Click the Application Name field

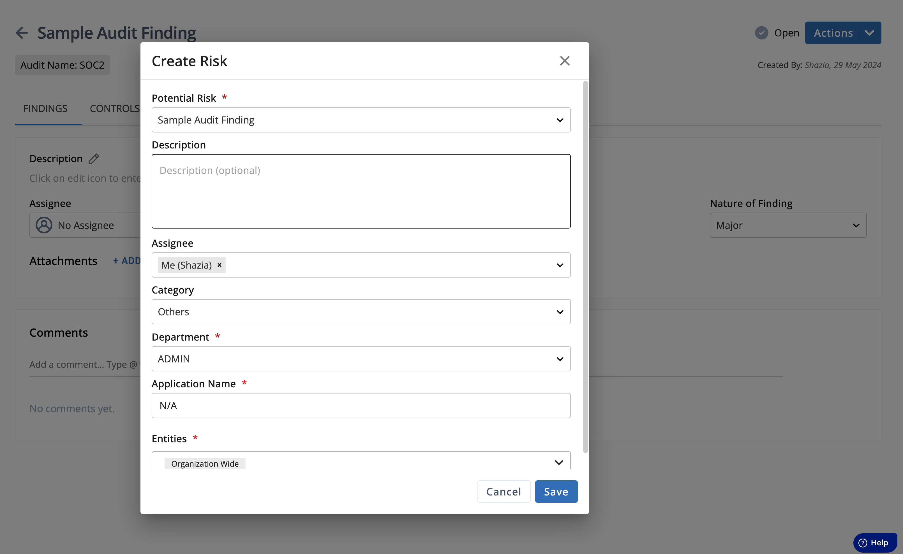coord(361,406)
